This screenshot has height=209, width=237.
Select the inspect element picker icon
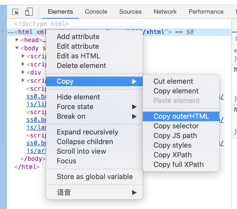[x=15, y=12]
